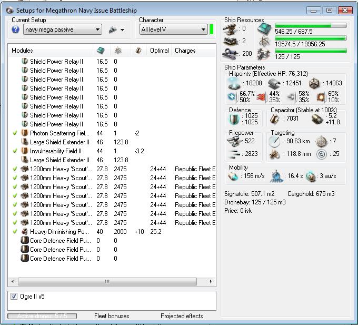Click the first Core Defence Field rig icon

point(25,240)
